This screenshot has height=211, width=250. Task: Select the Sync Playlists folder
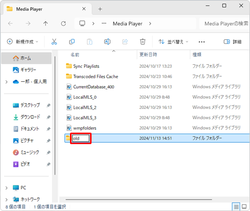tap(86, 66)
